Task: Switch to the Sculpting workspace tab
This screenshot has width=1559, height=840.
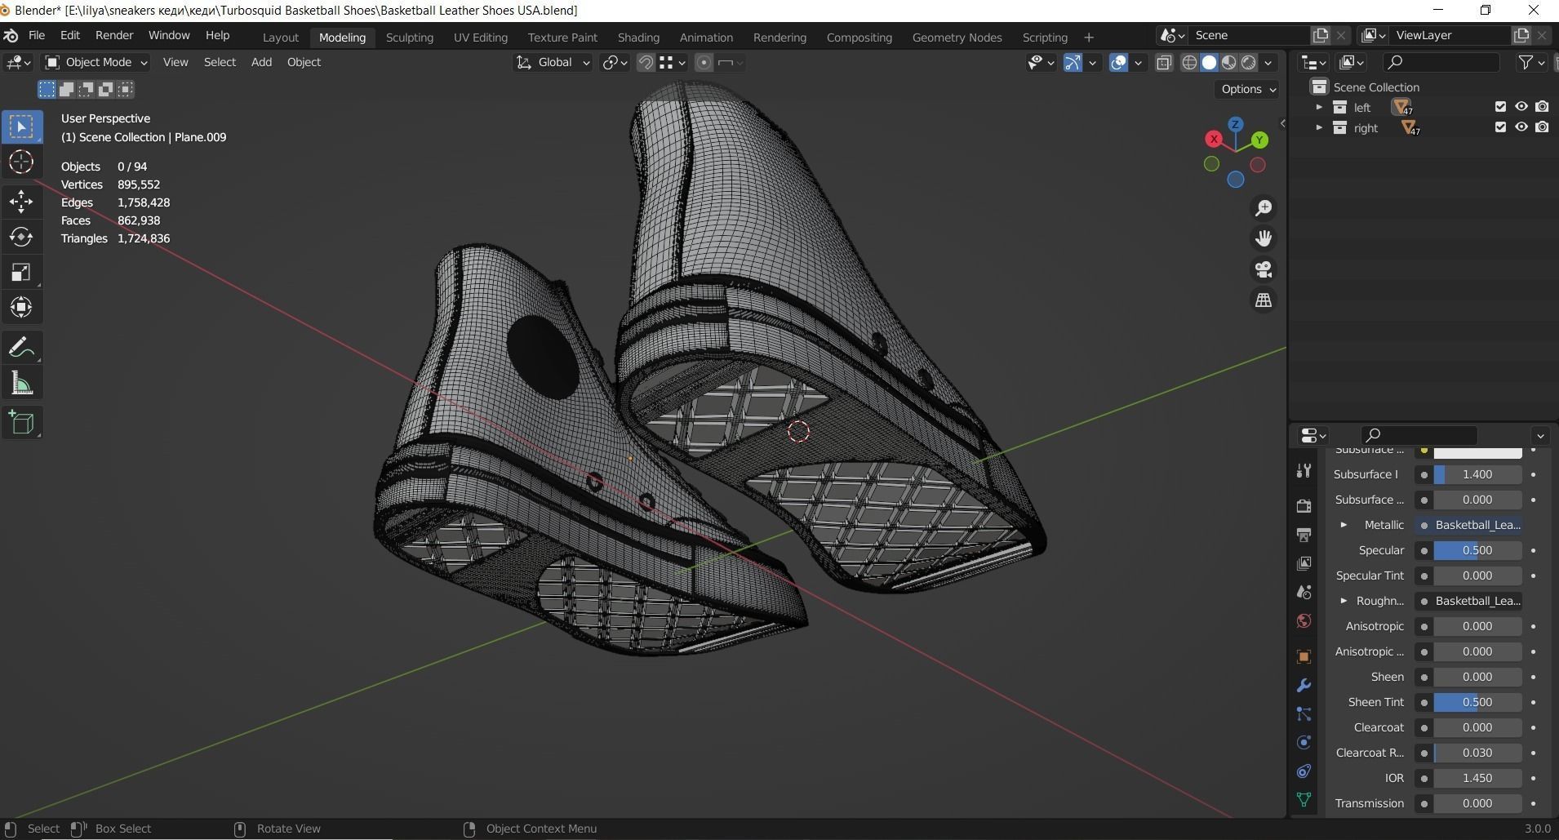Action: click(410, 38)
